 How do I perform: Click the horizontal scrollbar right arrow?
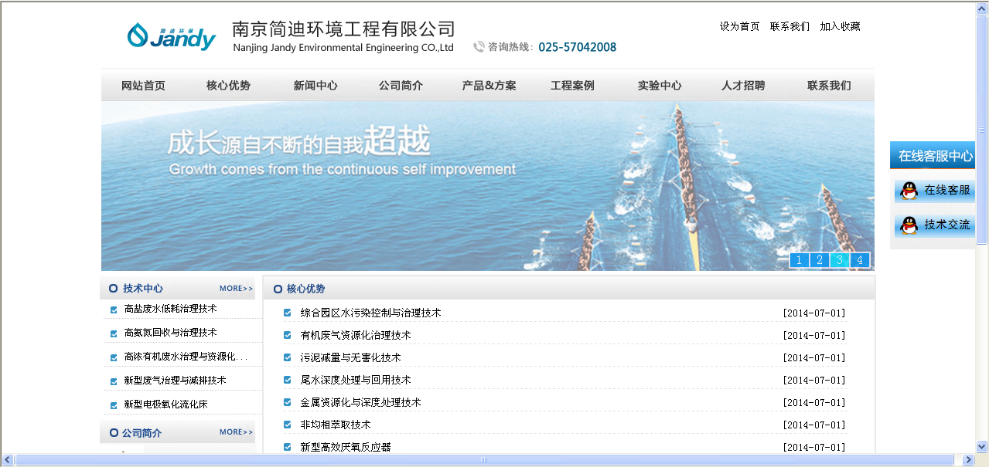(967, 460)
